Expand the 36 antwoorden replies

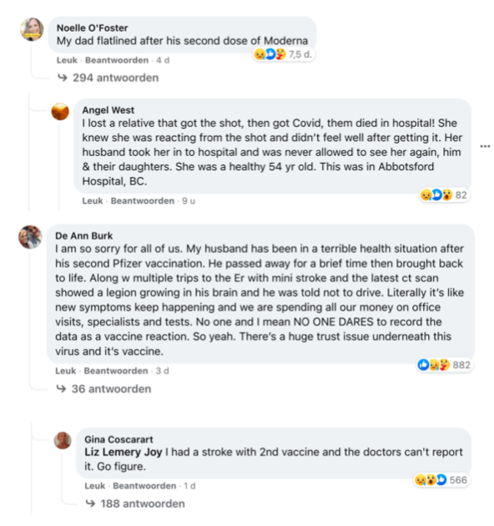104,389
